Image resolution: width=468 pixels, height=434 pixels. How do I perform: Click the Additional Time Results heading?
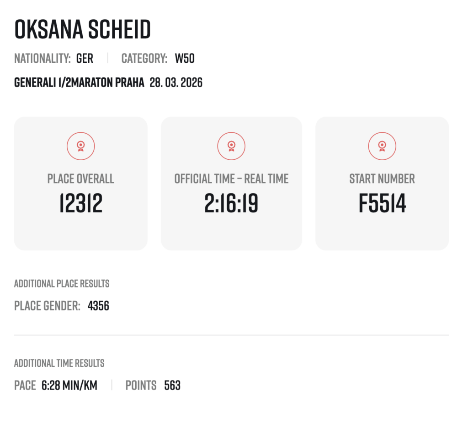pos(59,363)
